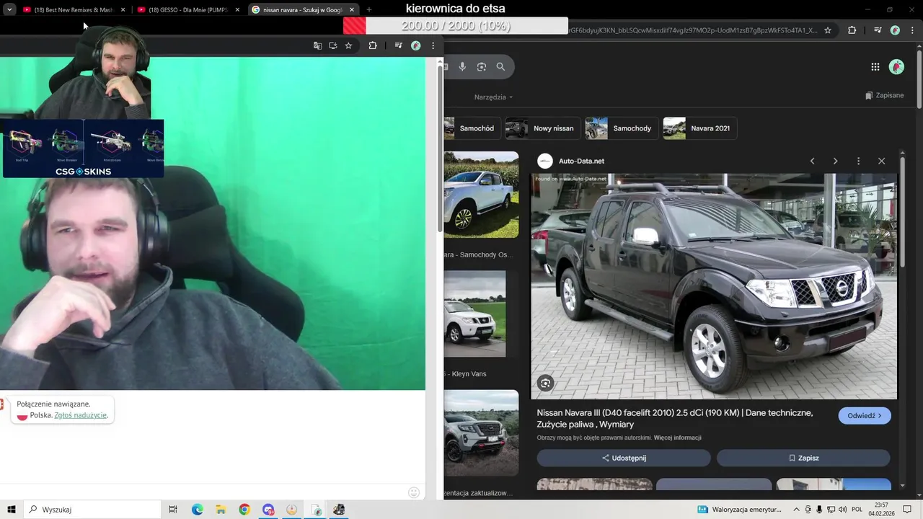Open three-dot Chrome menu in front window

(433, 45)
